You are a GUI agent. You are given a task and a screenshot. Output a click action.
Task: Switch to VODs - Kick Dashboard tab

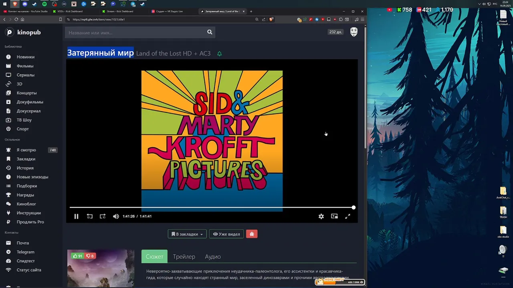[x=75, y=11]
